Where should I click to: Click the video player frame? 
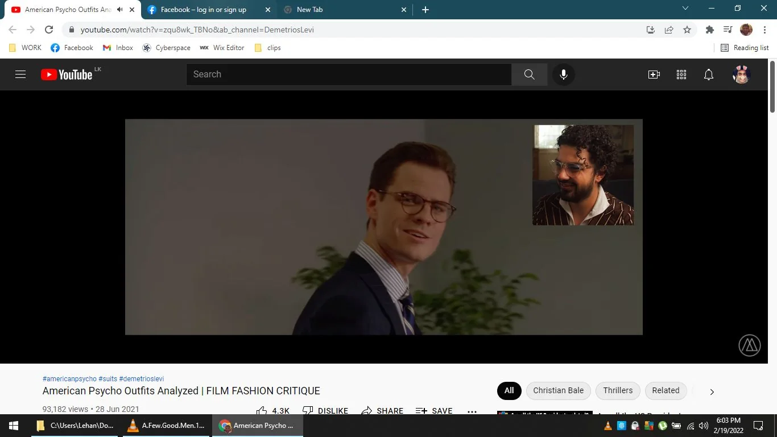384,226
